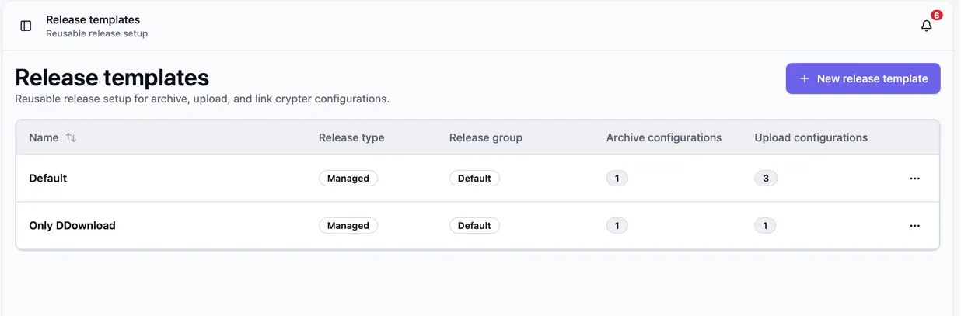Click the page description about archive, upload configurations
Viewport: 961px width, 316px height.
202,99
